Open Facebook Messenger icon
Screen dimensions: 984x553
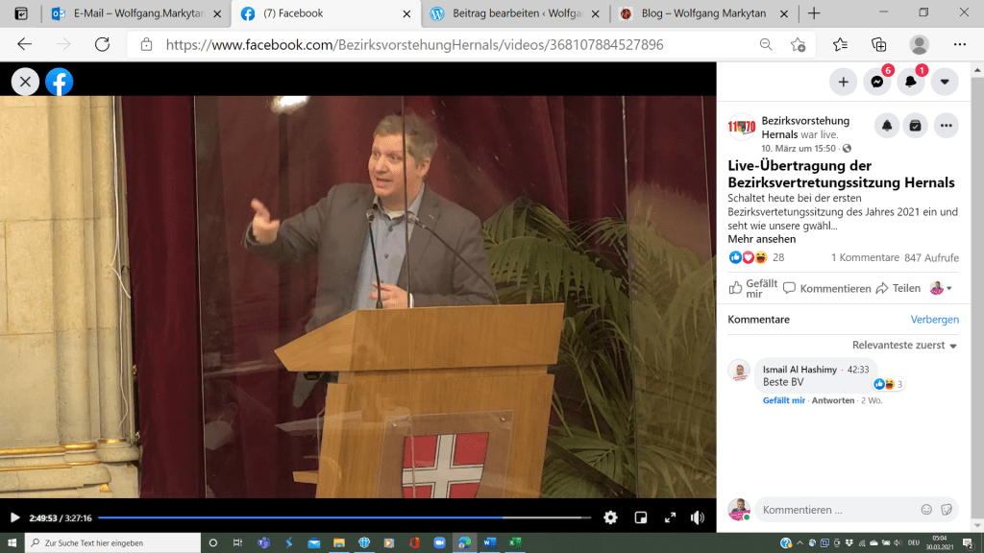pos(876,83)
